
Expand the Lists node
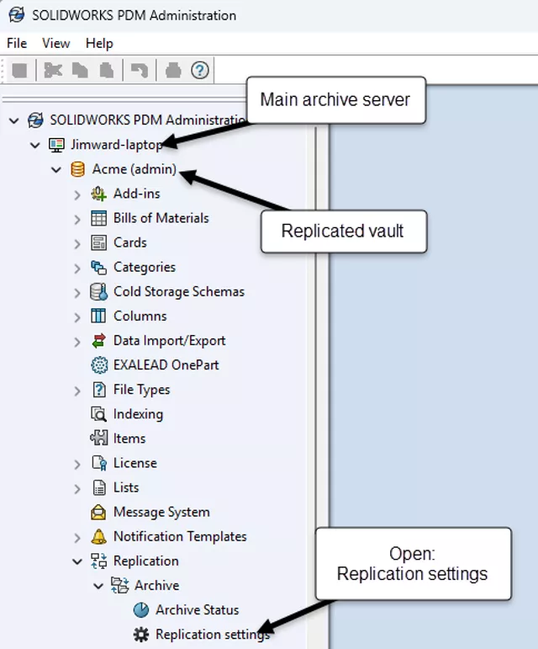coord(77,488)
